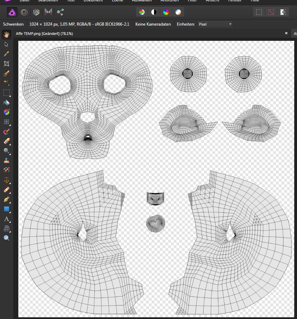Choose the Flood Select magic wand

[x=6, y=83]
